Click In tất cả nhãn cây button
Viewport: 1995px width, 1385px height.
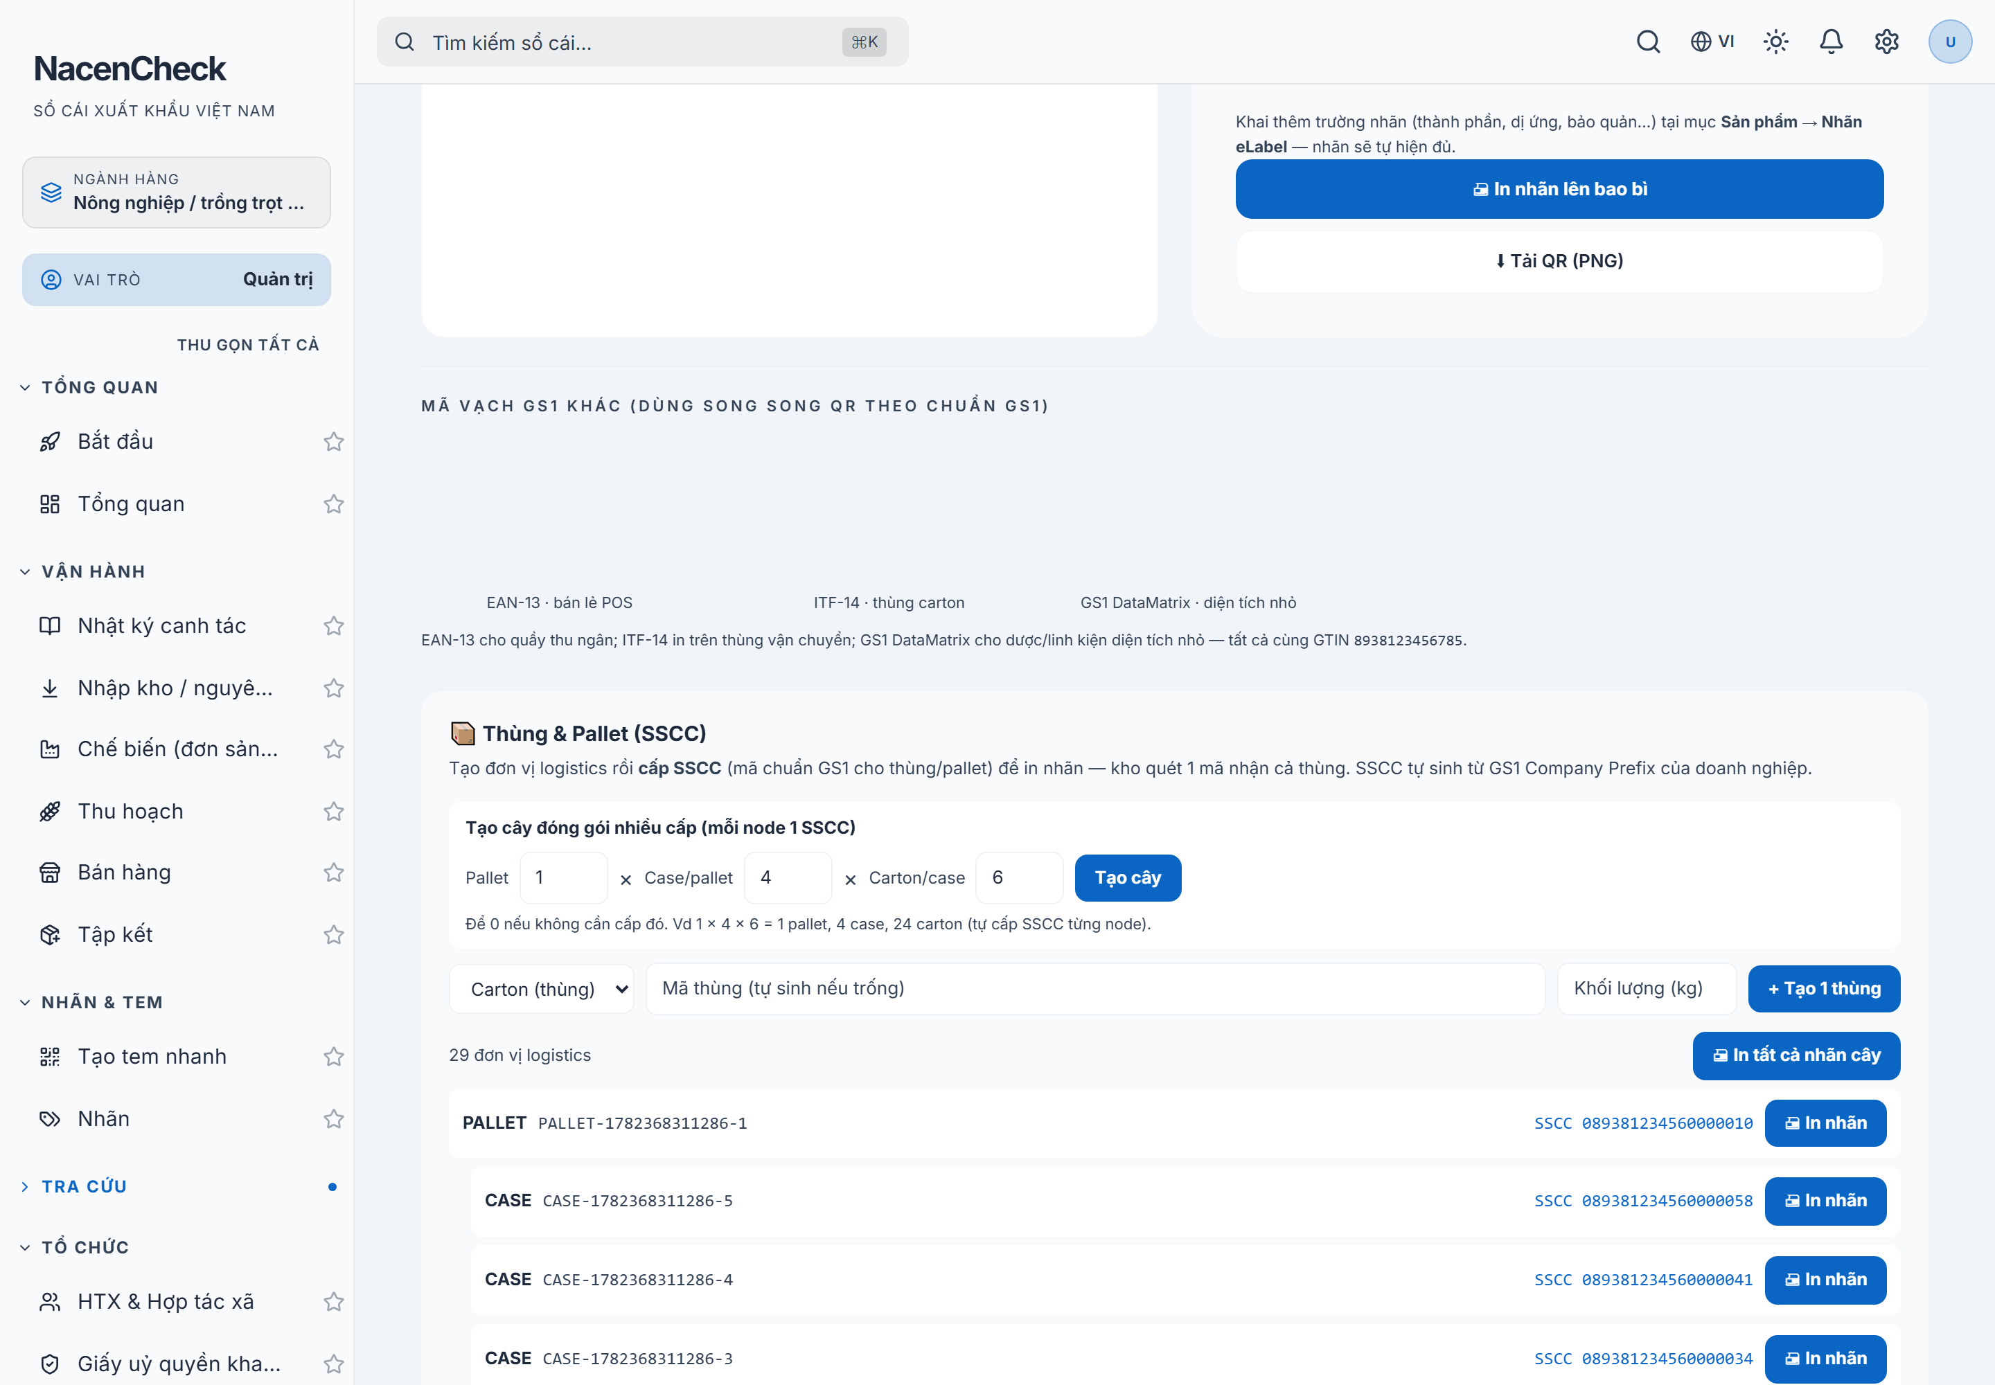(x=1796, y=1055)
